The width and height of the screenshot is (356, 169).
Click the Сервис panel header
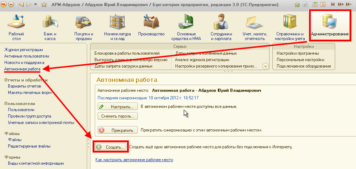coord(179,46)
